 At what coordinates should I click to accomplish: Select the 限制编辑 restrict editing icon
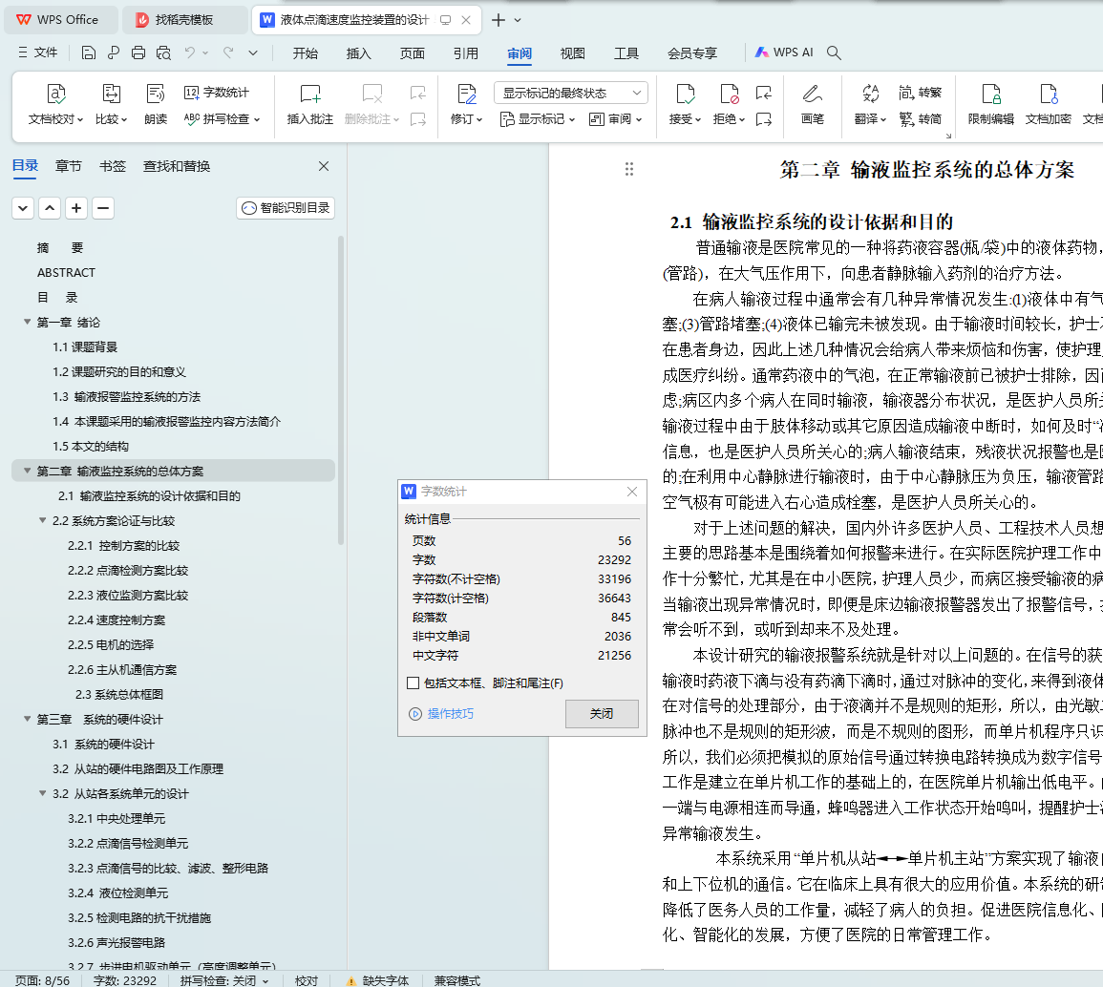point(991,94)
